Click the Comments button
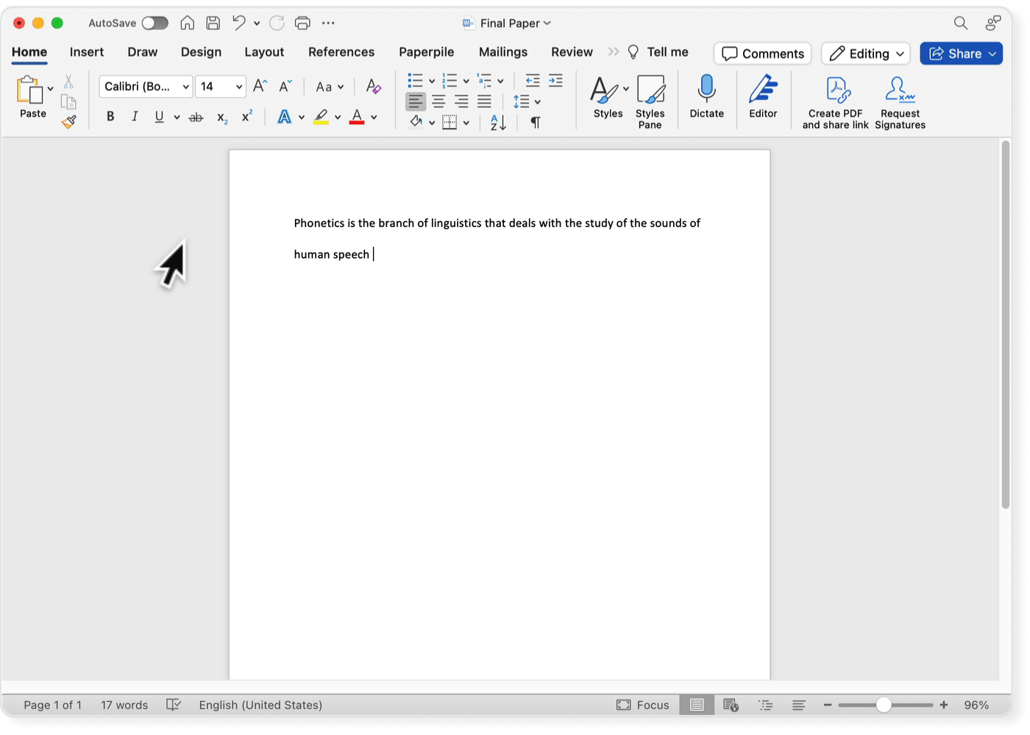1030x735 pixels. coord(762,54)
